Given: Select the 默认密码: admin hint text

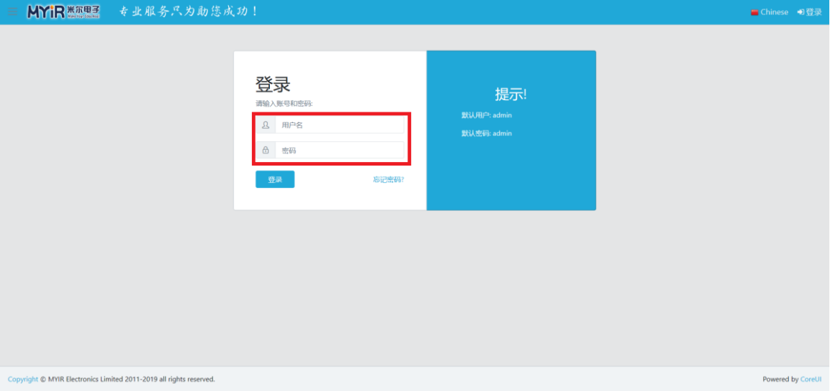Looking at the screenshot, I should (x=487, y=133).
